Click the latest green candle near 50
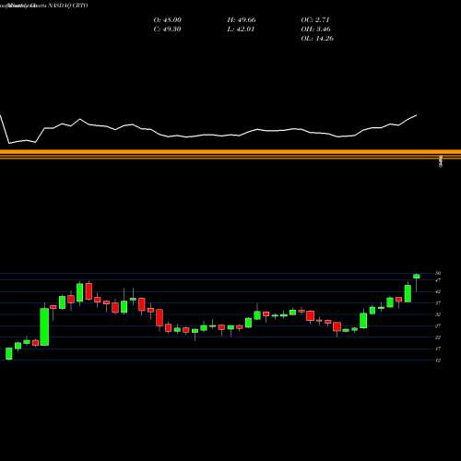The image size is (461, 461). coord(417,277)
